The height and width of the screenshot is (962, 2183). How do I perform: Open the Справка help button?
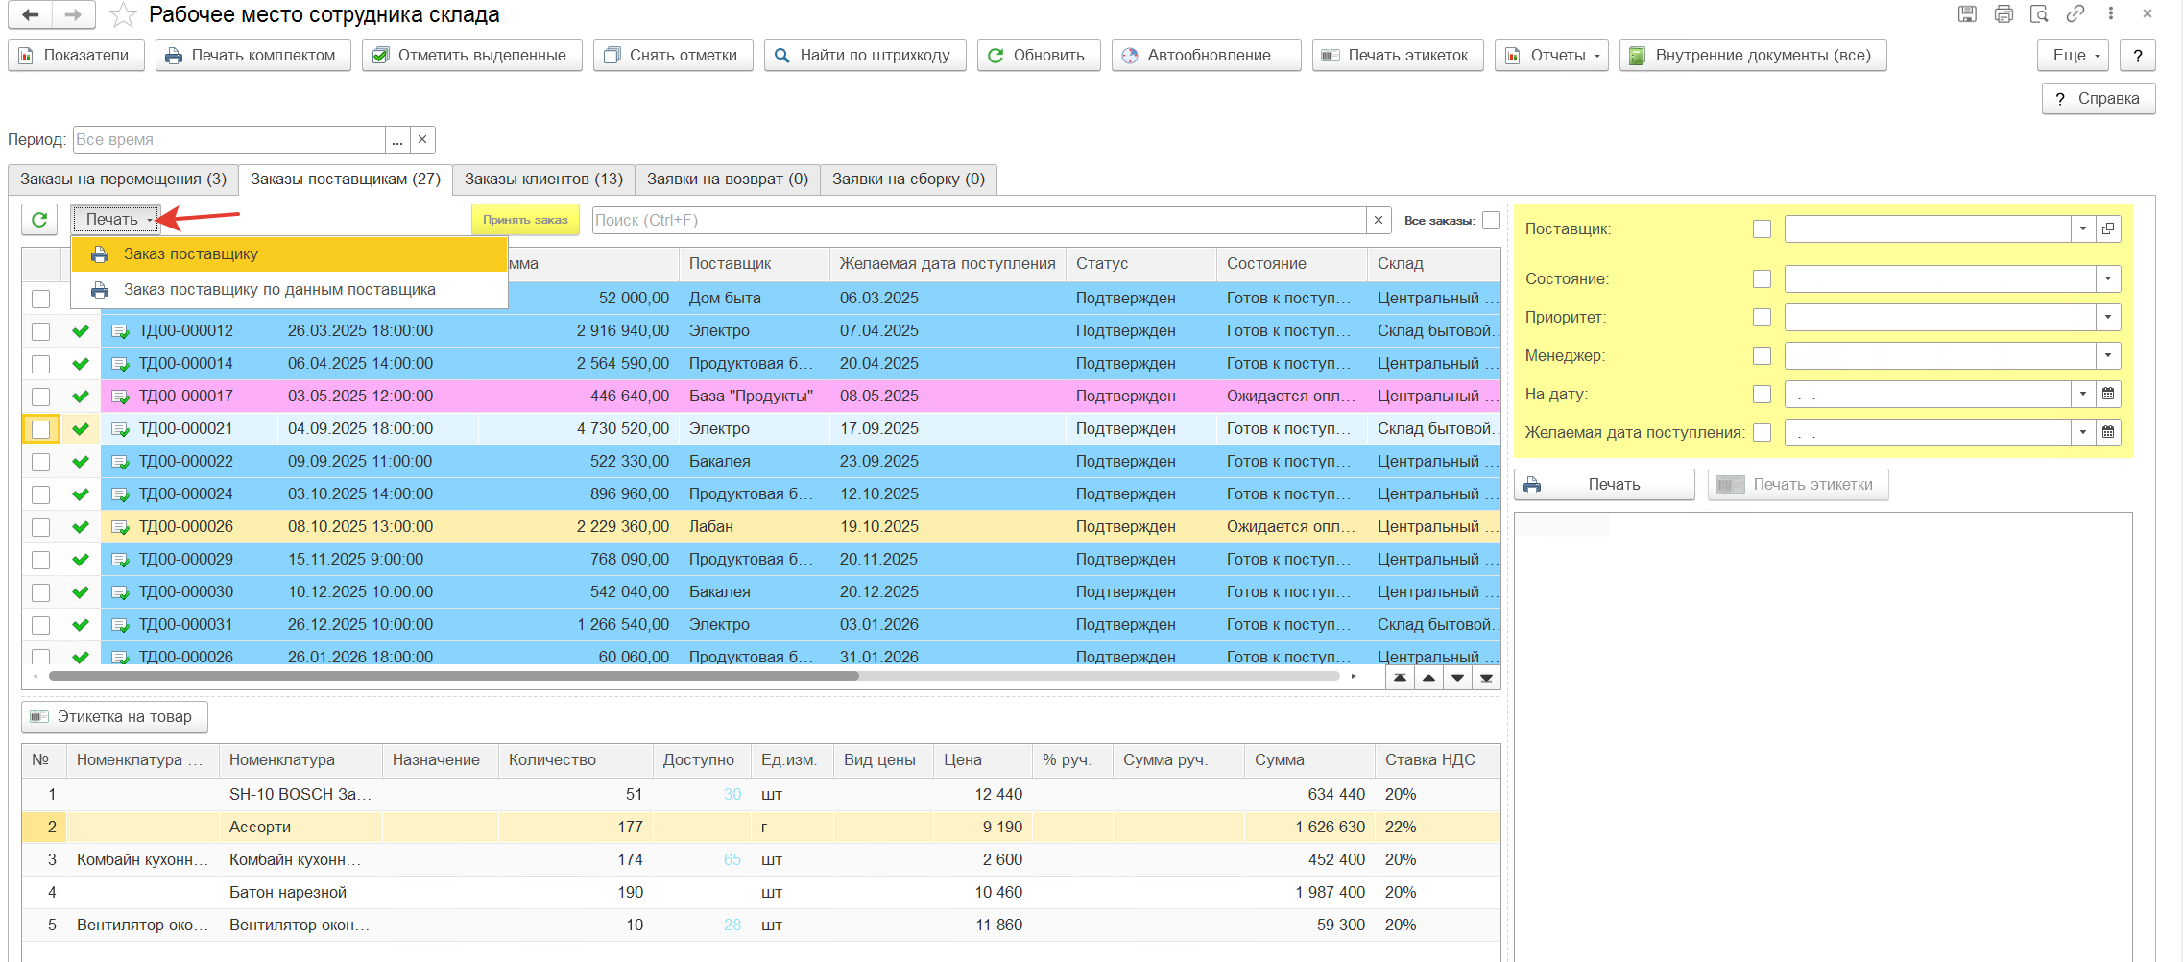click(x=2099, y=99)
